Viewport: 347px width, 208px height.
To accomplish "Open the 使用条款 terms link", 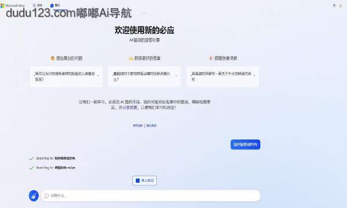I will click(138, 125).
